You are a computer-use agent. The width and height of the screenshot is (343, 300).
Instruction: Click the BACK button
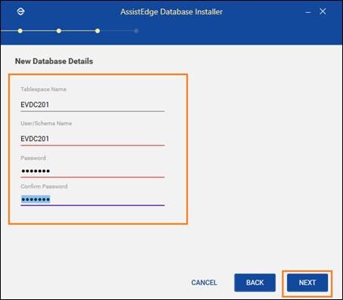pyautogui.click(x=255, y=283)
